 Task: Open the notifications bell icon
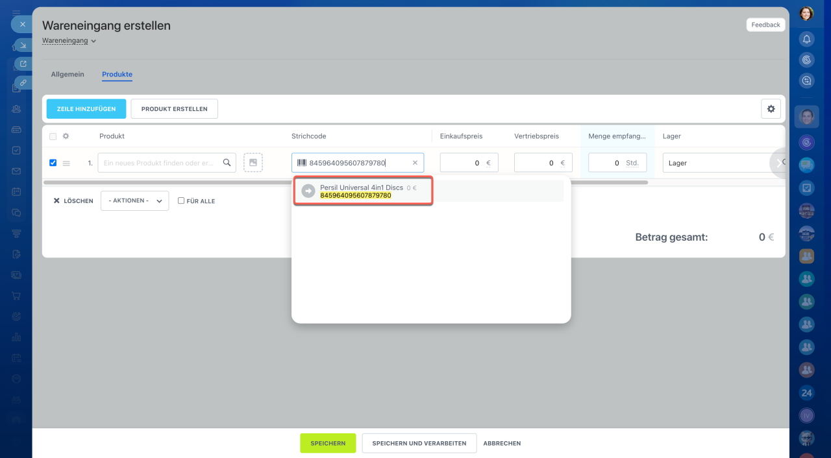pos(806,39)
